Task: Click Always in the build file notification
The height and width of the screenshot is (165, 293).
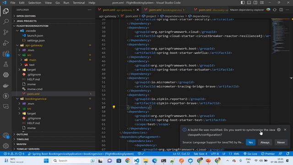Action: [x=265, y=143]
